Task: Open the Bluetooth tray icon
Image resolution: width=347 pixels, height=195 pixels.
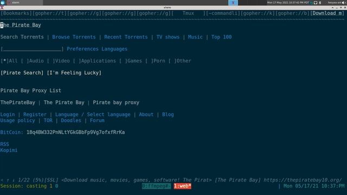Action: [x=320, y=3]
